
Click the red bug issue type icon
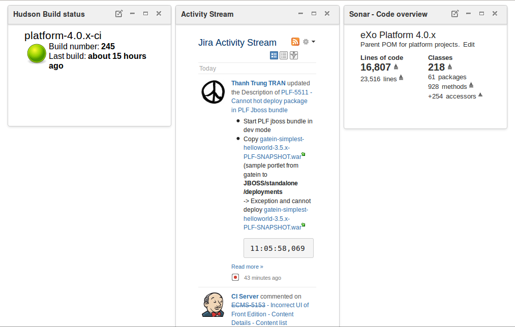click(x=235, y=277)
